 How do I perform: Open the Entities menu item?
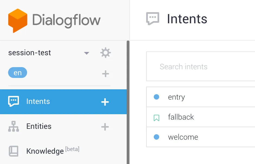coord(39,126)
